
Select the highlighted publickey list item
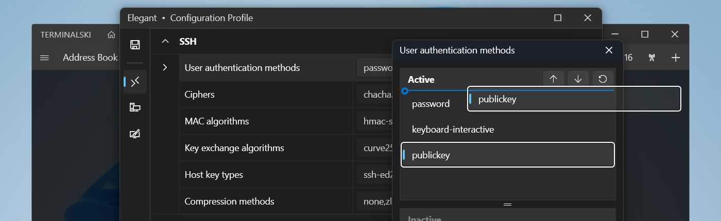[x=507, y=155]
